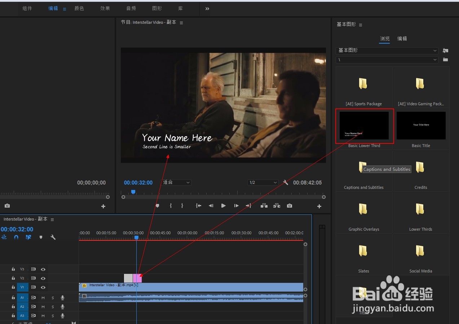Image resolution: width=459 pixels, height=324 pixels.
Task: Hide V1 track output eye
Action: pos(43,287)
